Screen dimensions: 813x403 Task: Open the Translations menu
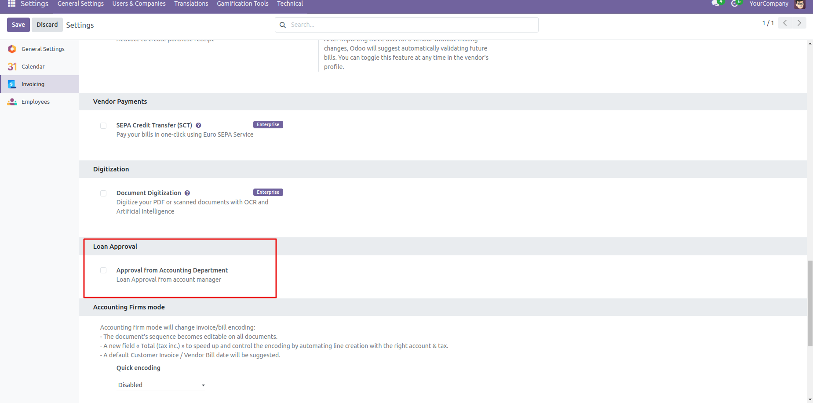(191, 4)
